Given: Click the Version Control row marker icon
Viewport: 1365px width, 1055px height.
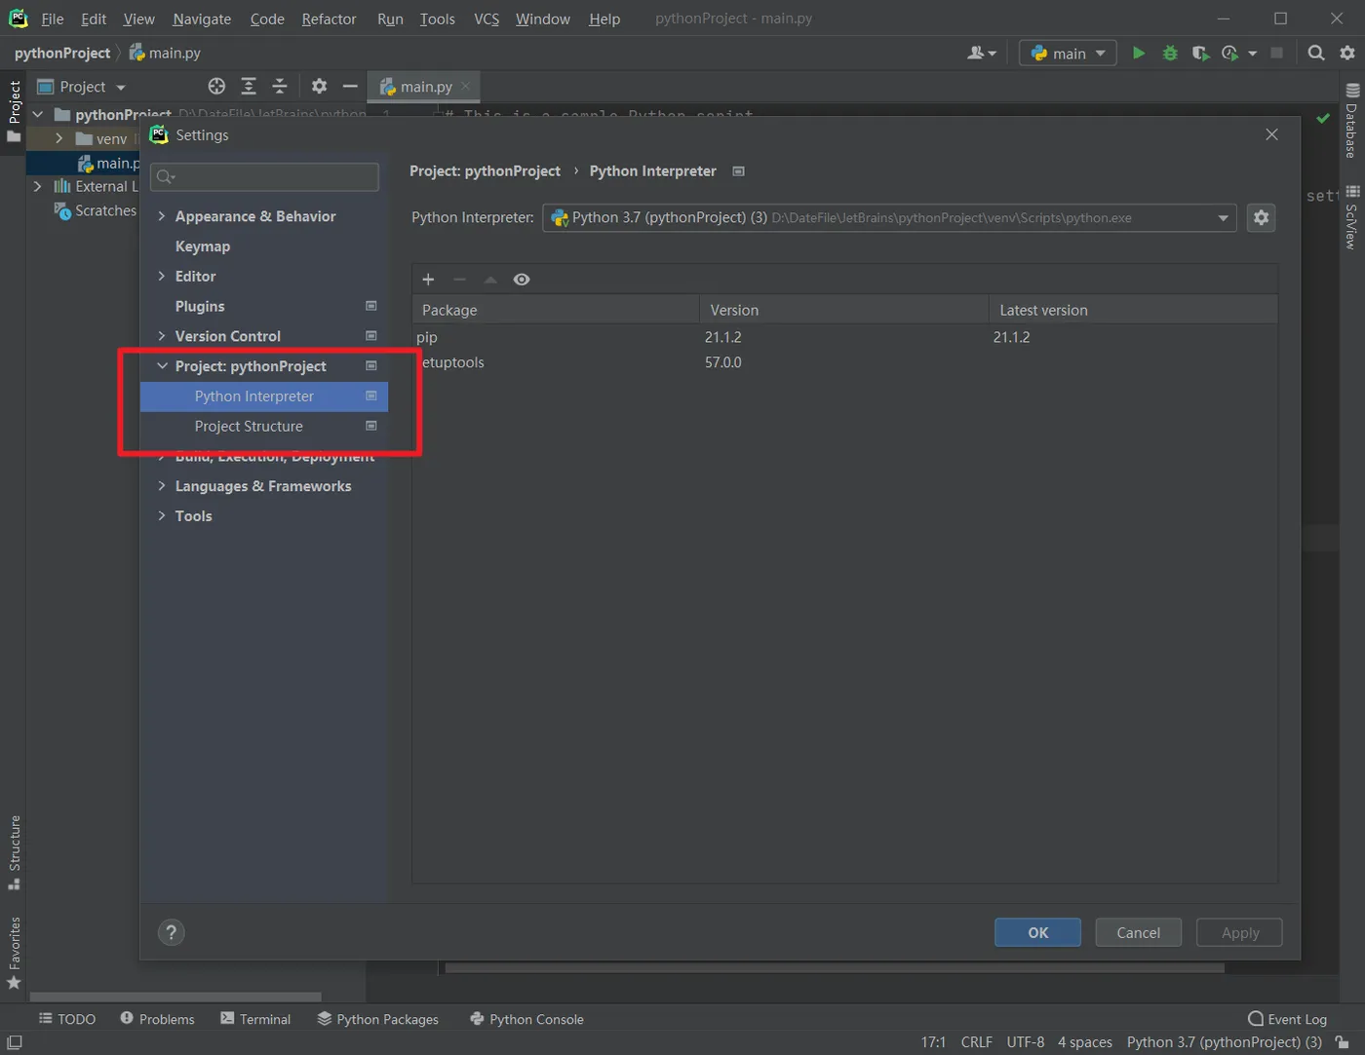Looking at the screenshot, I should point(370,336).
